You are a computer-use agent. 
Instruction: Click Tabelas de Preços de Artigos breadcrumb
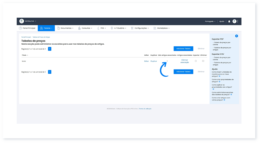tap(41, 37)
